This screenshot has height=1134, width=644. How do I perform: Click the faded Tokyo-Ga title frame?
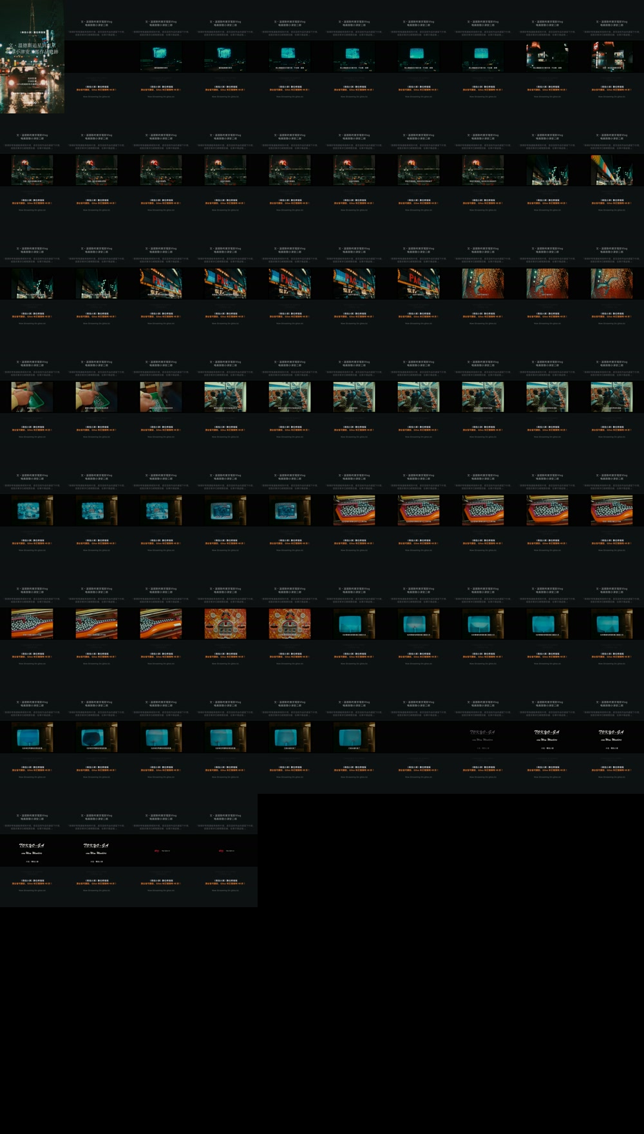tap(483, 737)
